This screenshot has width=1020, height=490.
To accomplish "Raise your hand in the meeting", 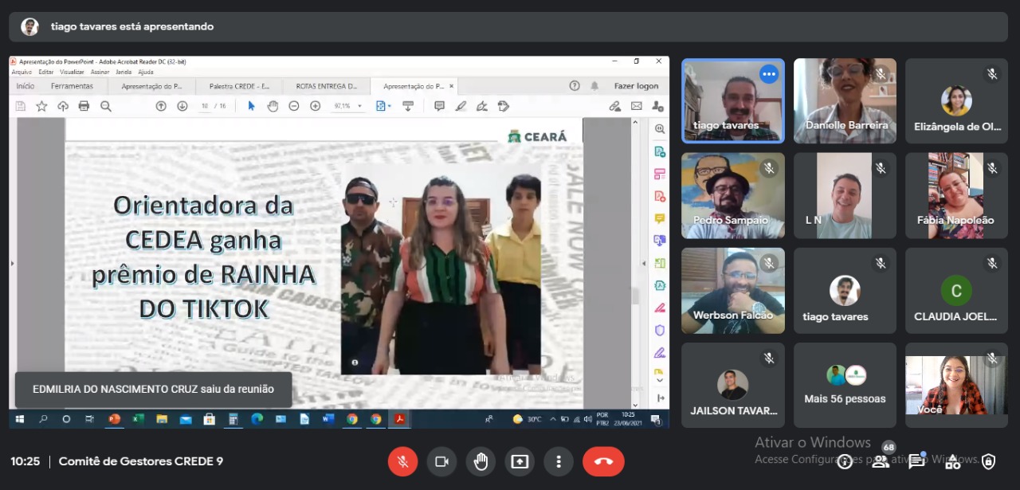I will coord(481,461).
